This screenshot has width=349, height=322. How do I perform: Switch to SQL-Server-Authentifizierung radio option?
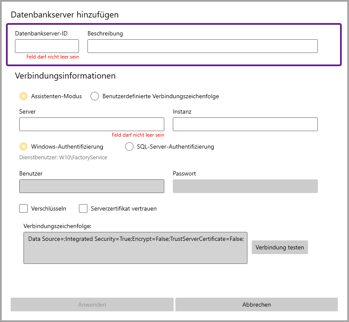[x=129, y=146]
